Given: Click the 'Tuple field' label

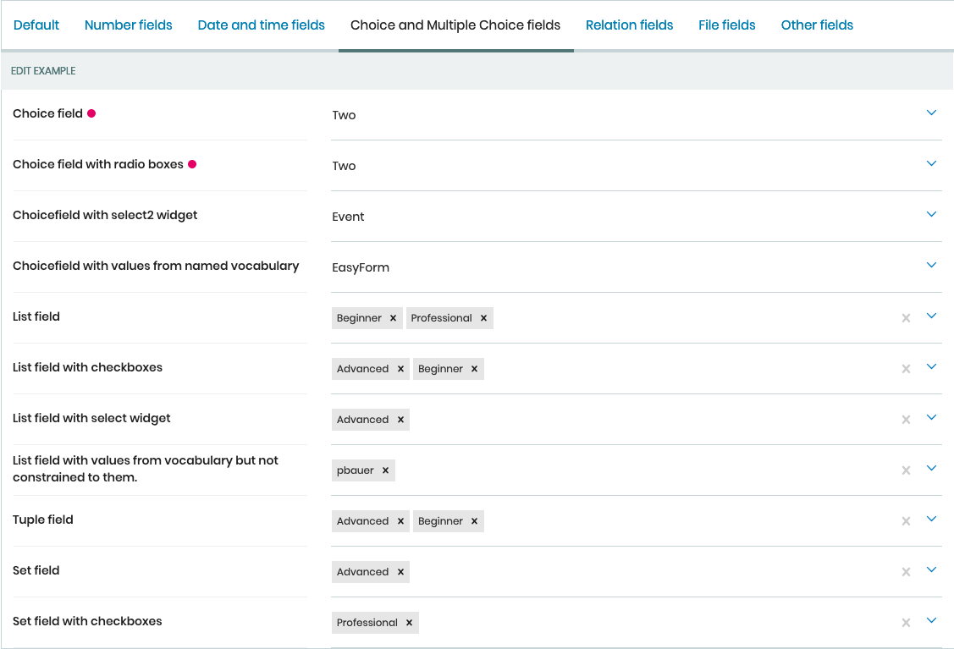Looking at the screenshot, I should pos(42,520).
